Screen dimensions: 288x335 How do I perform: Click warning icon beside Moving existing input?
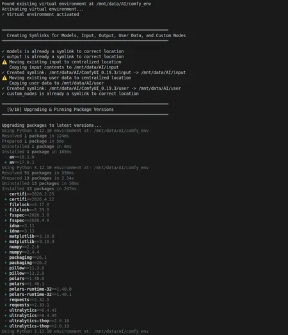coord(4,62)
